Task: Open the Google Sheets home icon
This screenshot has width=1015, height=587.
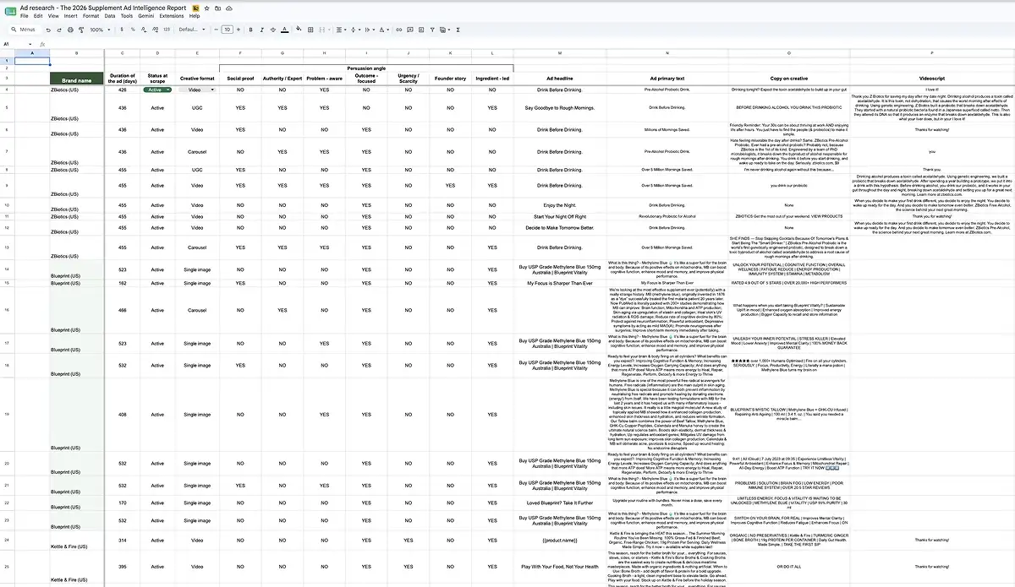Action: coord(9,11)
